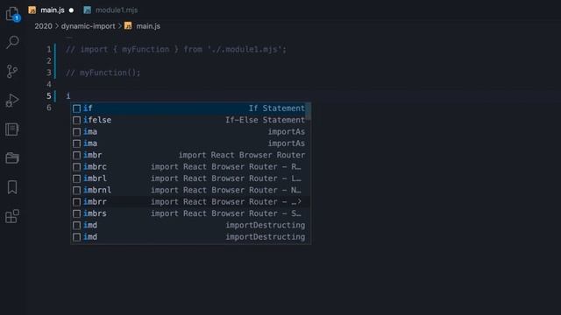Click the suggestion list scrollbar thumb
This screenshot has width=561, height=315.
pos(308,111)
